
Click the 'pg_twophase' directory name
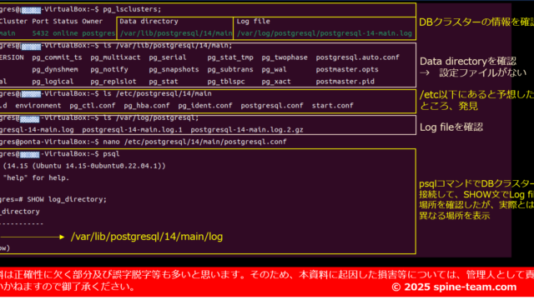(285, 57)
